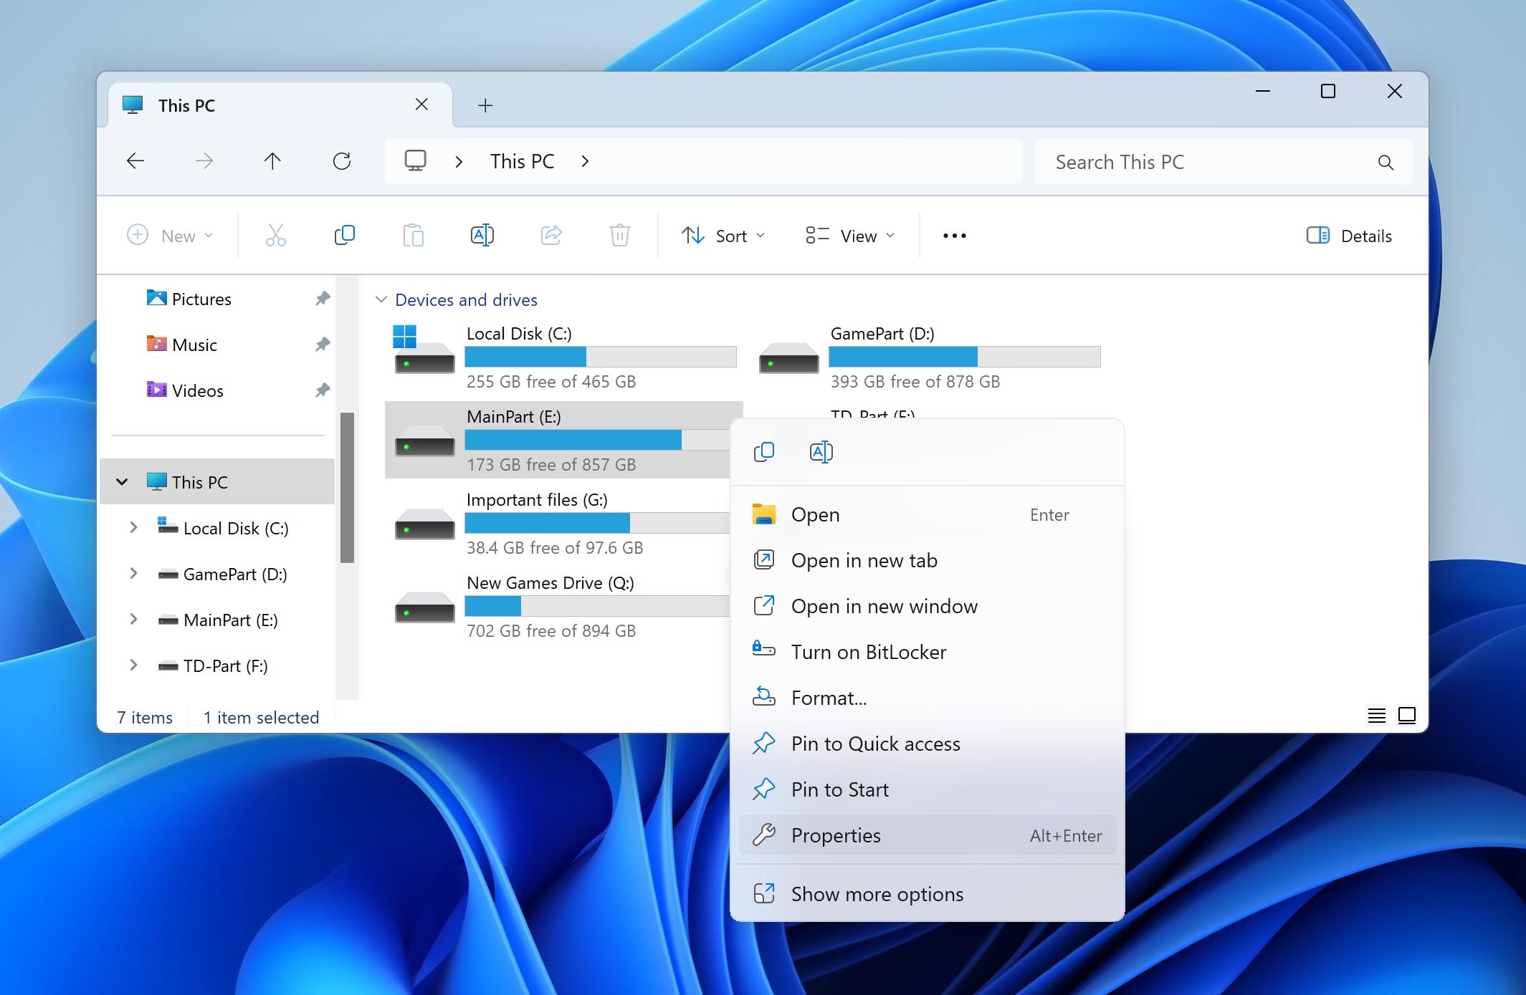Click the Delete trash icon in toolbar
1526x995 pixels.
coord(619,235)
